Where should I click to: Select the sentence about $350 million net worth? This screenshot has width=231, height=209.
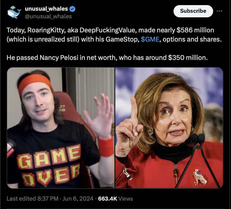tap(107, 58)
